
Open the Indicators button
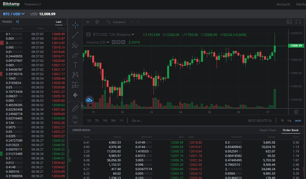point(116,22)
